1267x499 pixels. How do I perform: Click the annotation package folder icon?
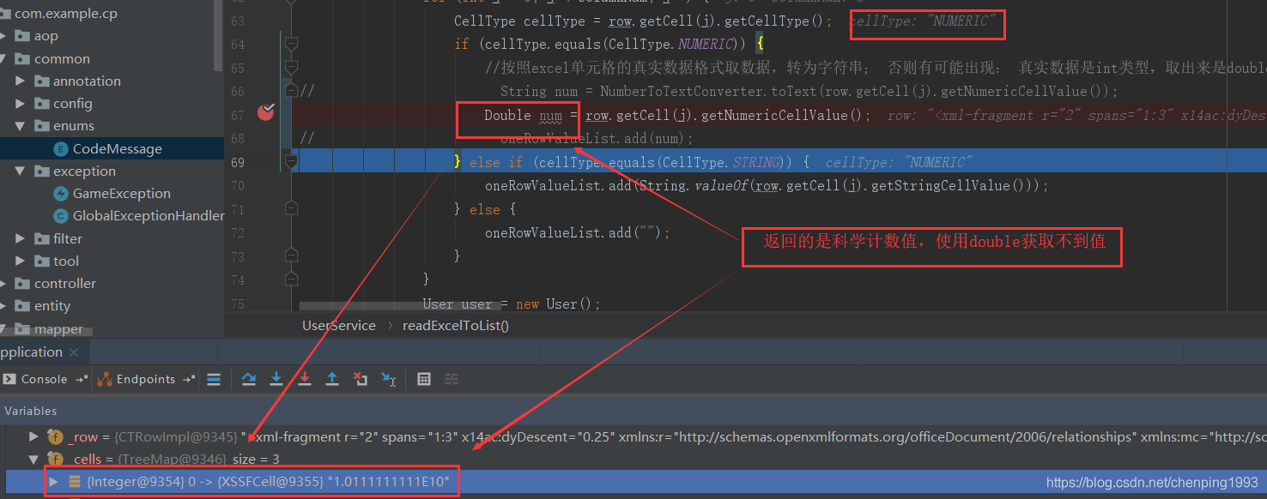[42, 81]
